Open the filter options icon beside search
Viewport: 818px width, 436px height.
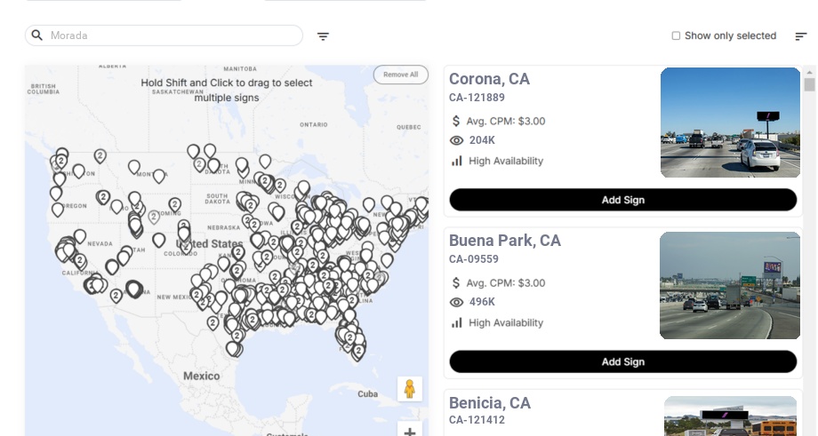click(x=323, y=36)
